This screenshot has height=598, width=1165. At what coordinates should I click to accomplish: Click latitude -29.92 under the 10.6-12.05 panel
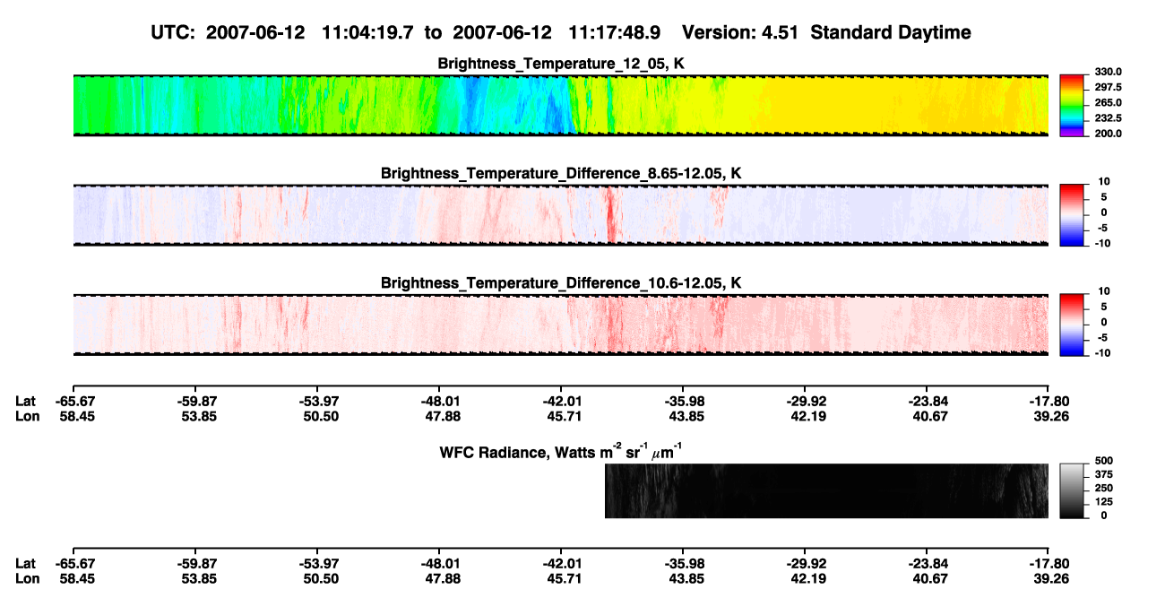coord(805,402)
